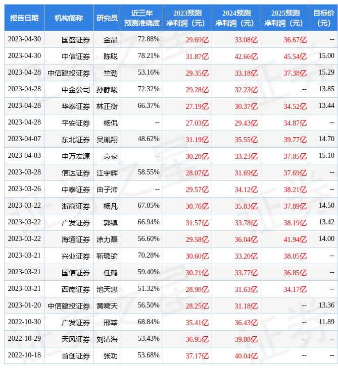
Task: Click the 研究员 column header
Action: (x=107, y=18)
